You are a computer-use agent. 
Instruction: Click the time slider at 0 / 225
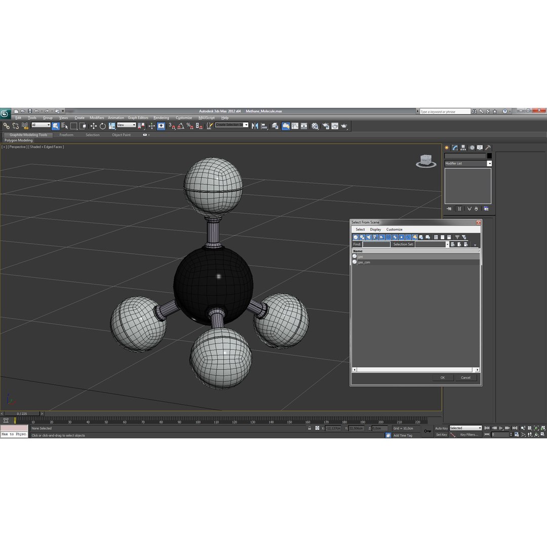tap(22, 414)
